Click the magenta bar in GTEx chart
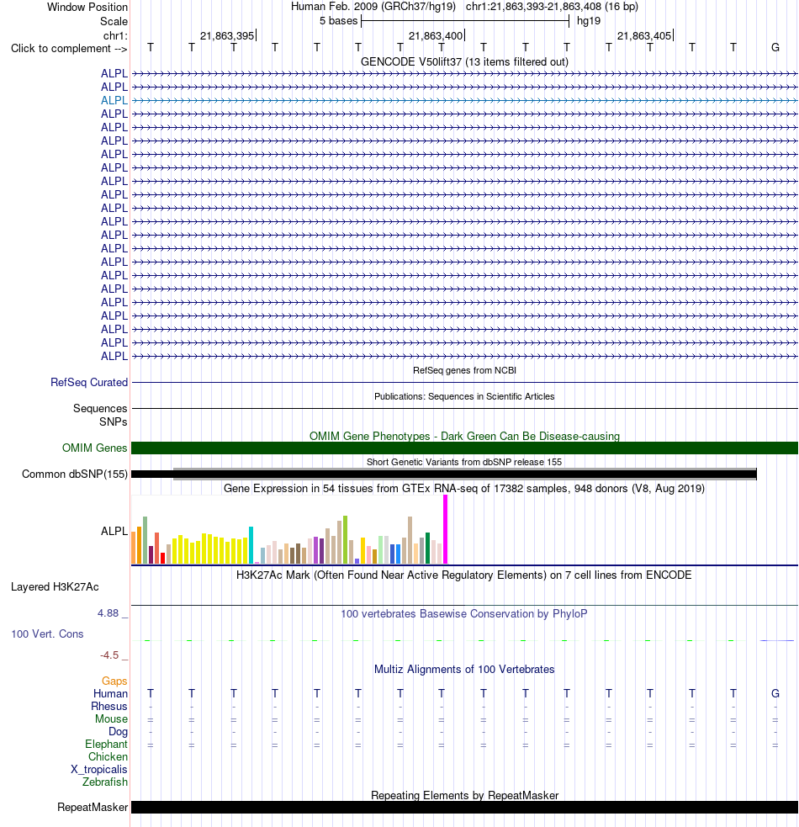This screenshot has height=827, width=799. tap(446, 529)
